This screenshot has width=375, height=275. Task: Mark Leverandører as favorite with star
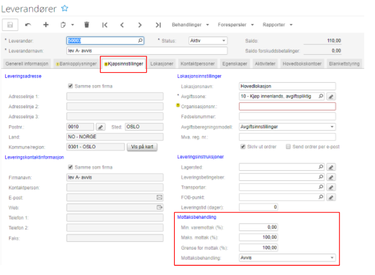(64, 8)
